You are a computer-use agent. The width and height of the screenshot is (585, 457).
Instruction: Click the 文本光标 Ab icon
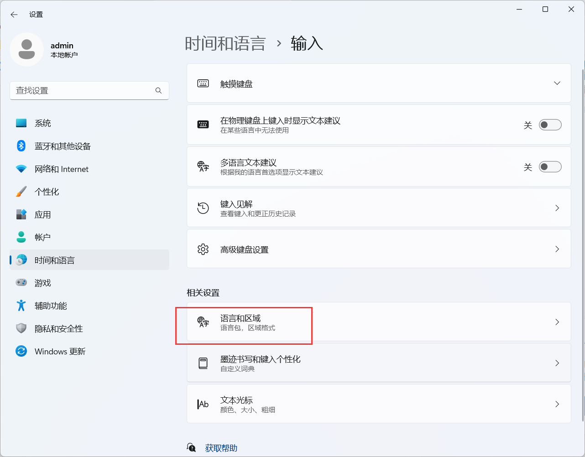click(203, 404)
